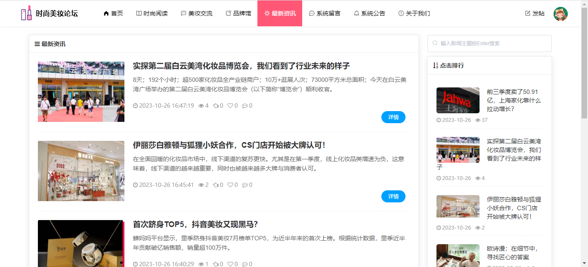Open 系统公告 menu item
The width and height of the screenshot is (588, 267).
pyautogui.click(x=369, y=13)
